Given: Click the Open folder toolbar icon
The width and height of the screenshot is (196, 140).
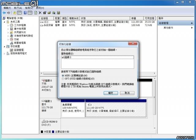Looking at the screenshot, I should [x=49, y=13].
